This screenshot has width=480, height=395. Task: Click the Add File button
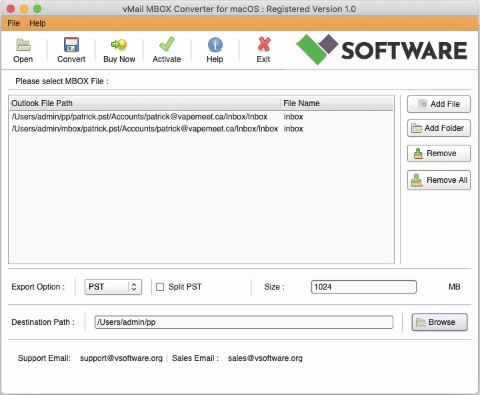click(439, 104)
